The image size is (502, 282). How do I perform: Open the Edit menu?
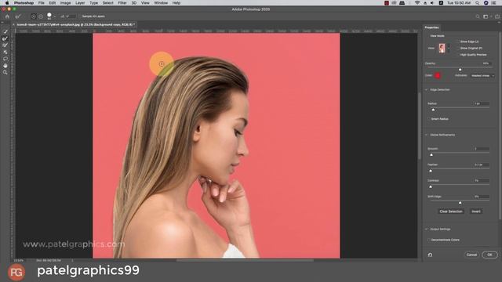tap(53, 3)
